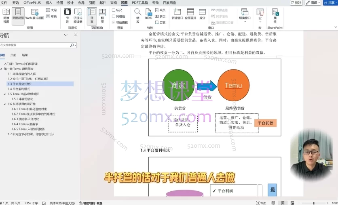Click 全部重排 arrange all windows
338x205 pixels.
tap(190, 14)
